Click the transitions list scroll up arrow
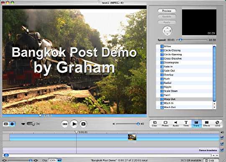 (214, 104)
